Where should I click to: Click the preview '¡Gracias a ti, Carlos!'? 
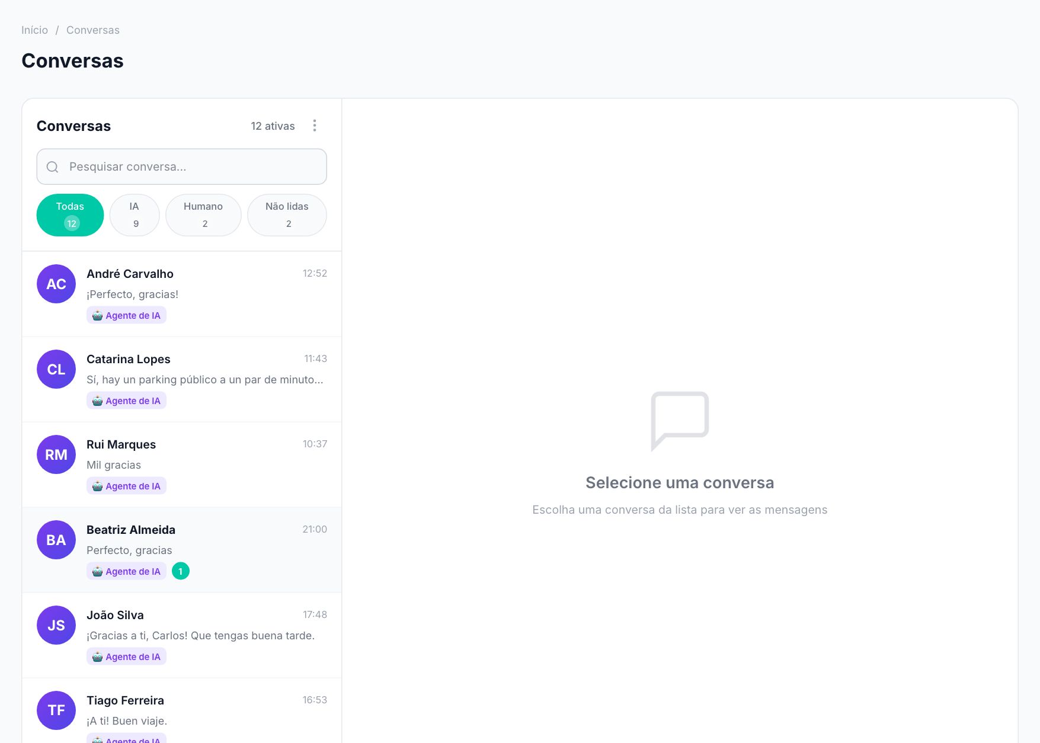coord(200,636)
